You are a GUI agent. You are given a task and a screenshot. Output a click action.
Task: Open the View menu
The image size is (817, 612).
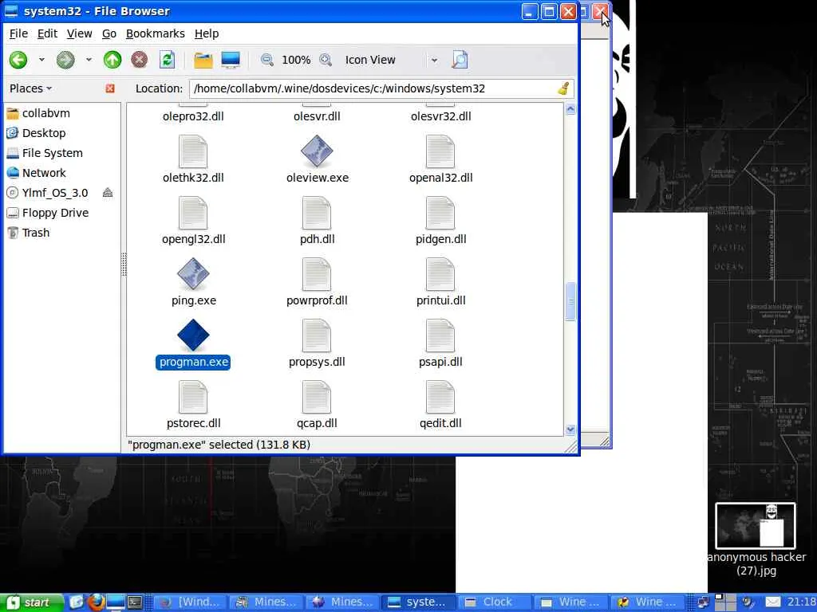(x=79, y=33)
